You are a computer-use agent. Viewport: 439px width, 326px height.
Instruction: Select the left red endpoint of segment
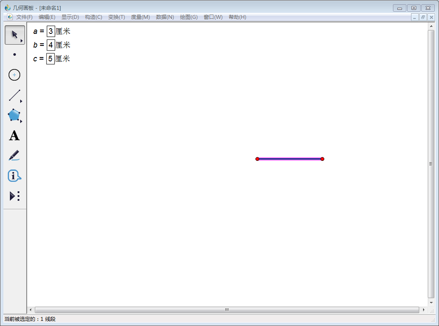pyautogui.click(x=257, y=159)
